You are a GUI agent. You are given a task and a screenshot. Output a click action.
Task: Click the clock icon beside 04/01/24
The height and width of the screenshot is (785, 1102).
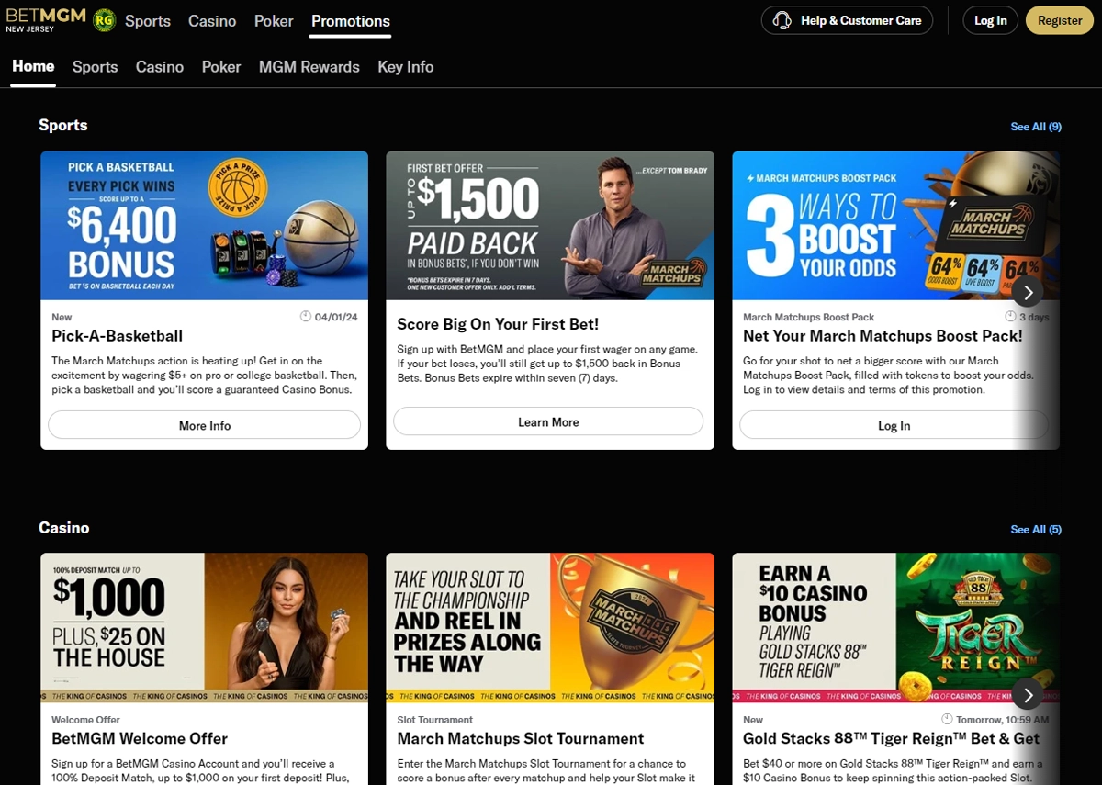306,317
